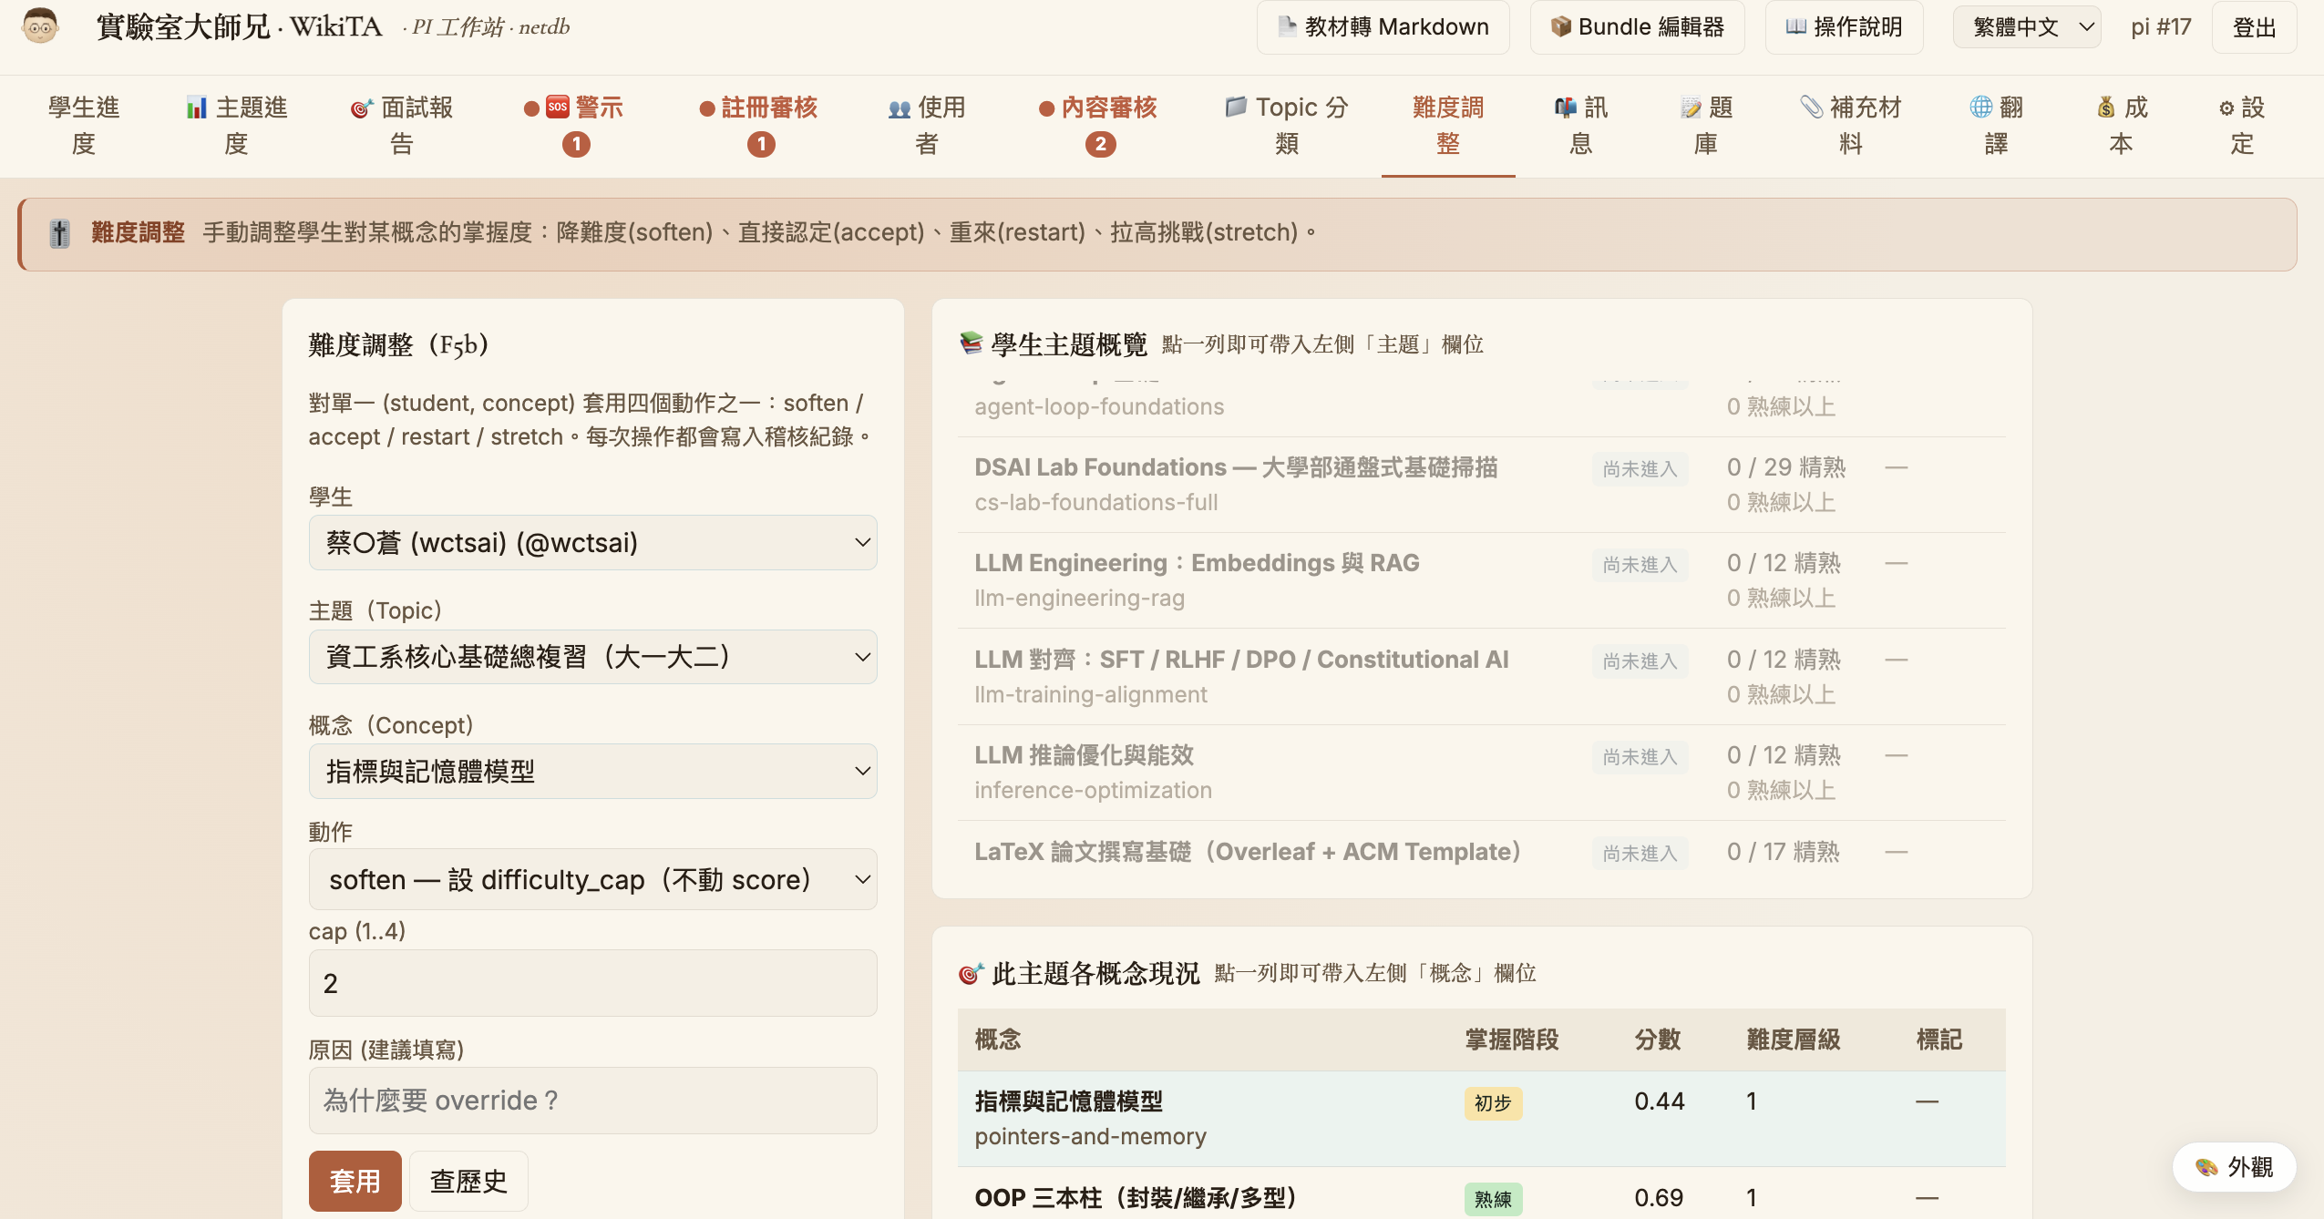This screenshot has width=2324, height=1219.
Task: Open the 註冊審核 tab
Action: click(x=759, y=126)
